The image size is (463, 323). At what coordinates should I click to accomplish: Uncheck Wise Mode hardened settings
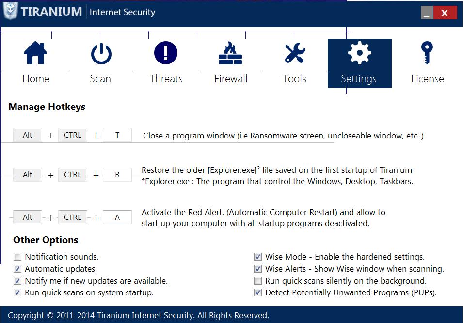pyautogui.click(x=258, y=257)
